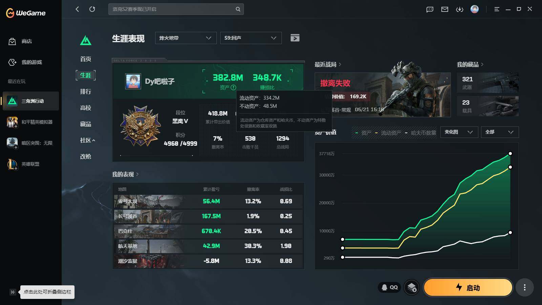Open the download manager icon
The width and height of the screenshot is (542, 305).
coord(460,9)
